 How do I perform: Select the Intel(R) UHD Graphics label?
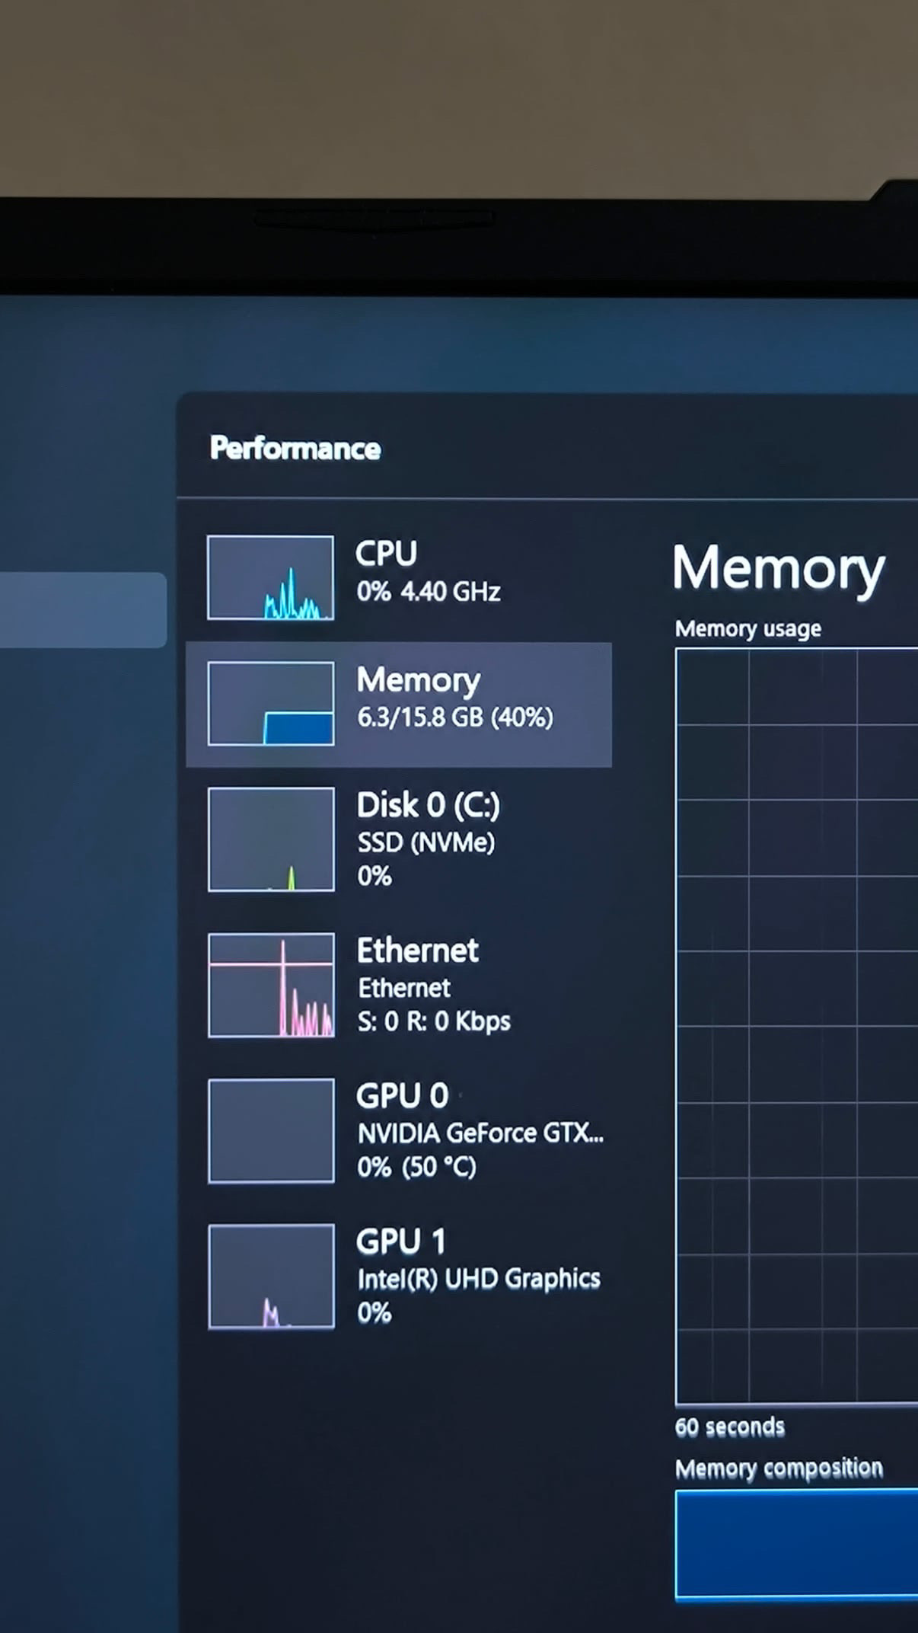coord(478,1279)
